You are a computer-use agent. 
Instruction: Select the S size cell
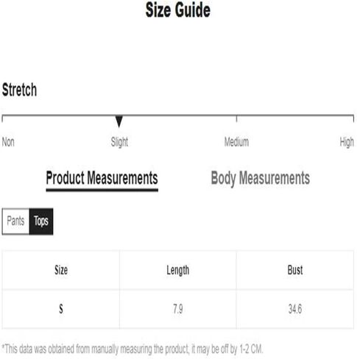[61, 309]
